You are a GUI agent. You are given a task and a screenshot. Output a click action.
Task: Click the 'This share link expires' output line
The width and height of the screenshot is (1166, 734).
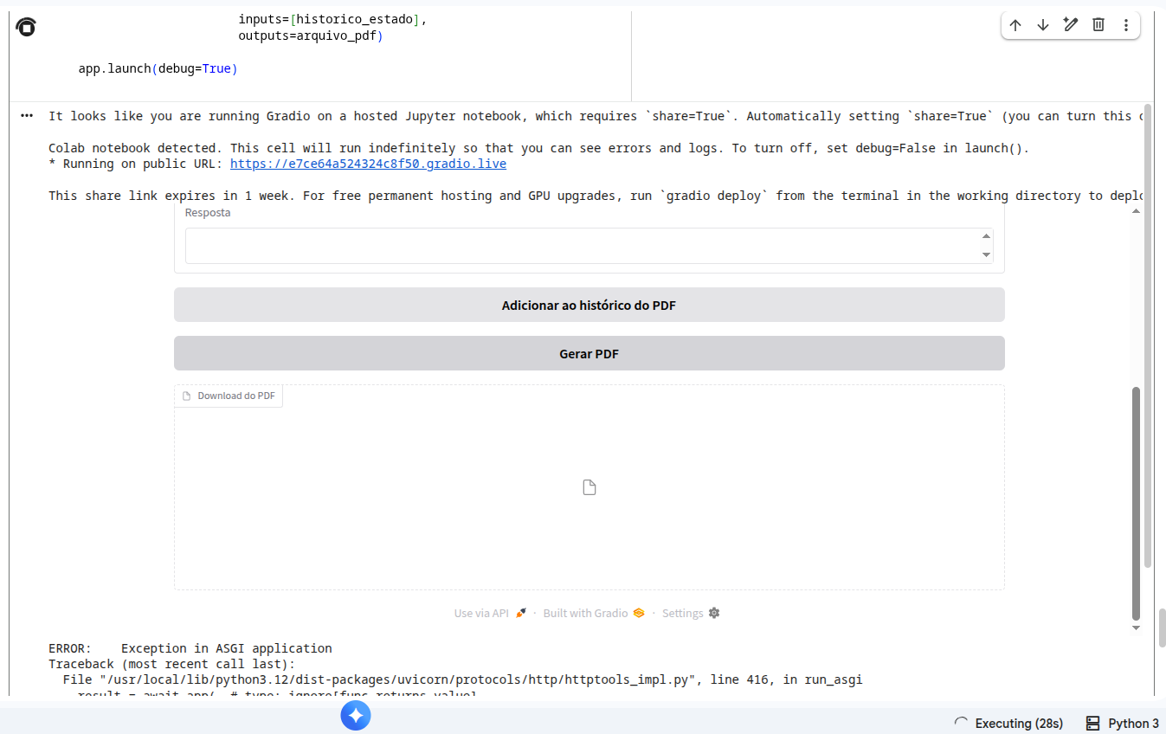click(594, 196)
